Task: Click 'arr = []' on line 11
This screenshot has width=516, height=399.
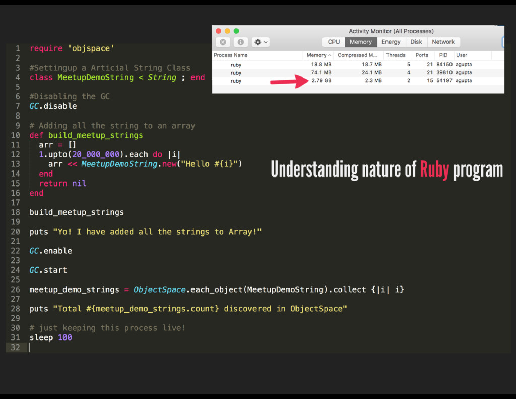Action: point(57,145)
